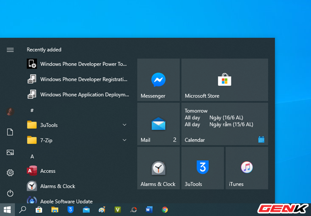Image resolution: width=311 pixels, height=216 pixels.
Task: Open the 3uTools folder entry in app list
Action: click(x=78, y=125)
